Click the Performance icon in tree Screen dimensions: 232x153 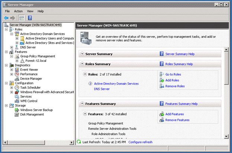tap(17, 74)
